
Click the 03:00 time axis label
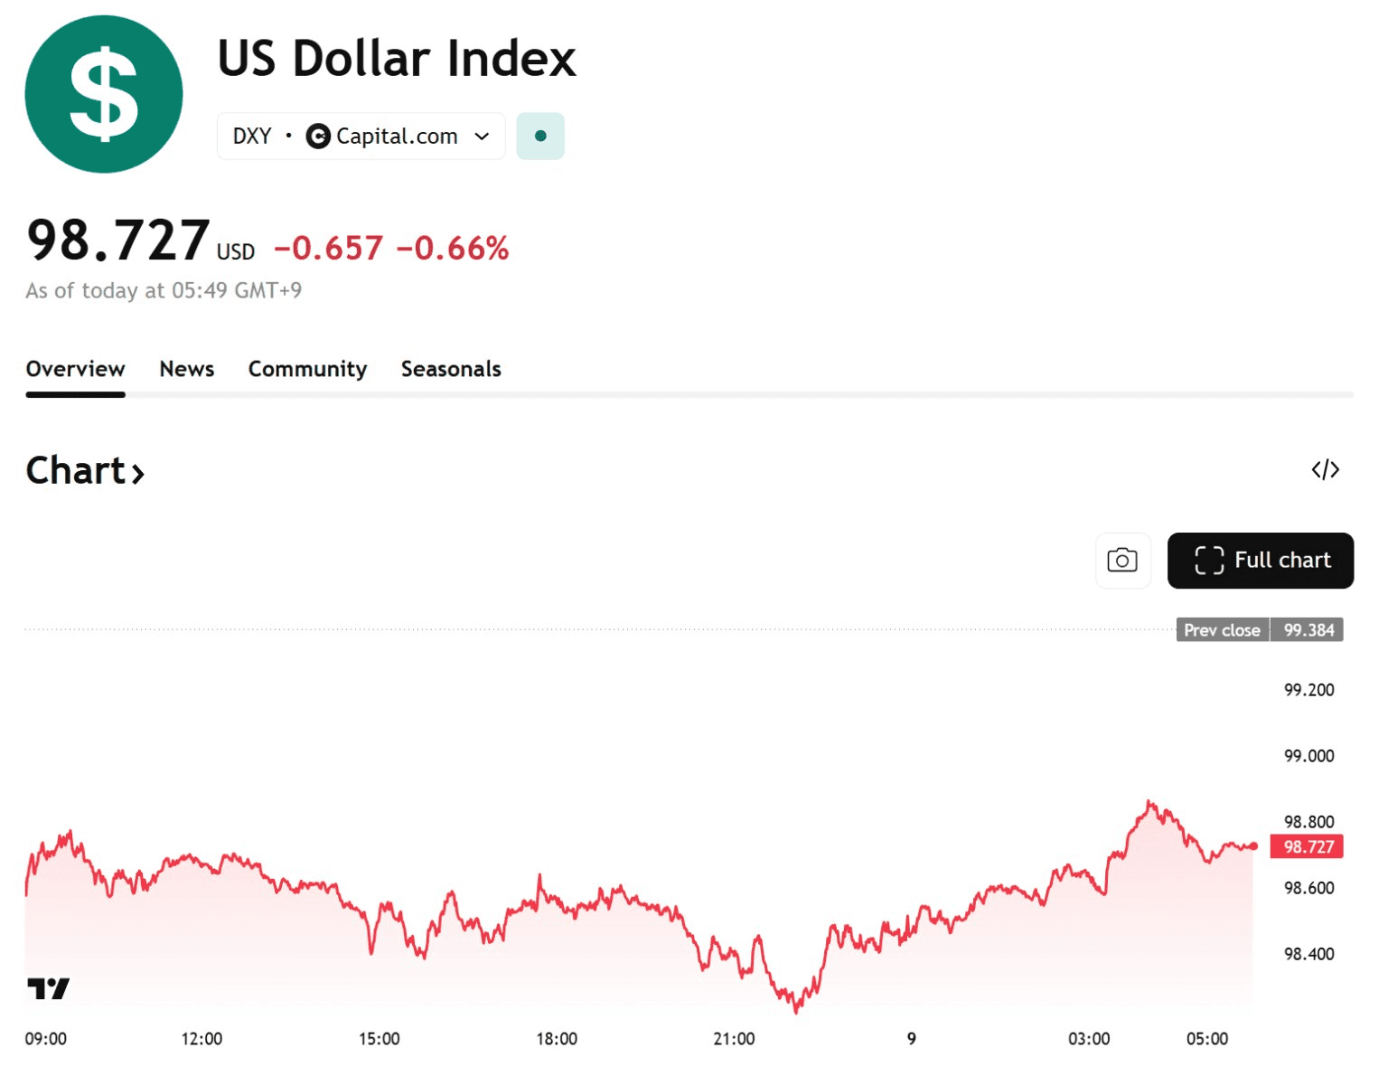(1089, 1039)
